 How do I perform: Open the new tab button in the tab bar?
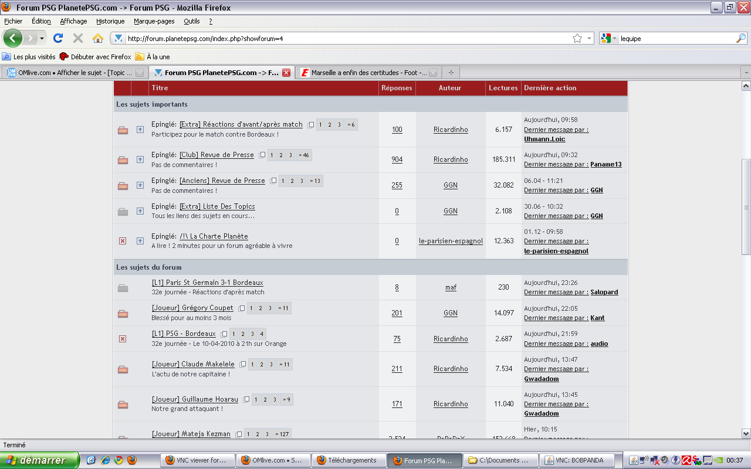coord(451,73)
